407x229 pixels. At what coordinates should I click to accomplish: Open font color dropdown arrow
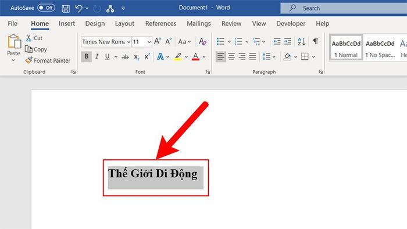coord(204,57)
